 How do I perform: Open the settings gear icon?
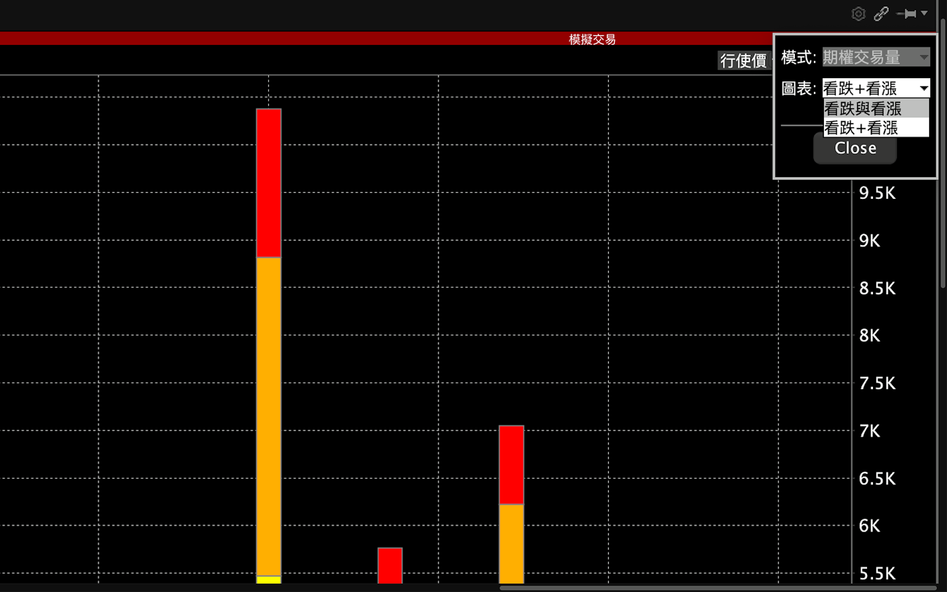(x=858, y=14)
